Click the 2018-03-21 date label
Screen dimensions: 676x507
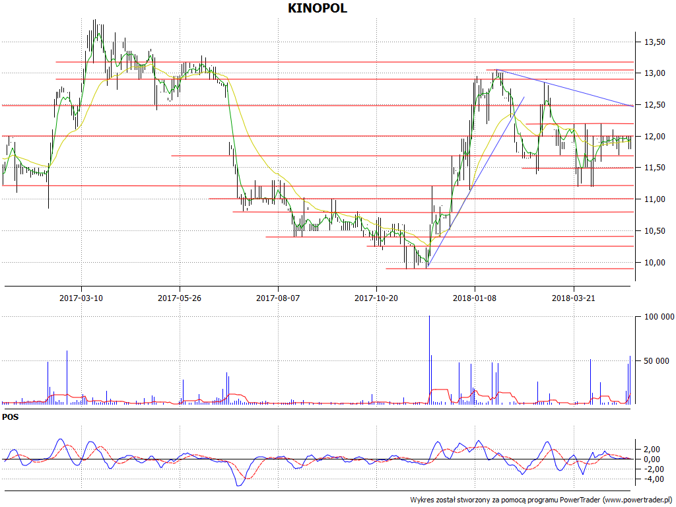(x=574, y=298)
